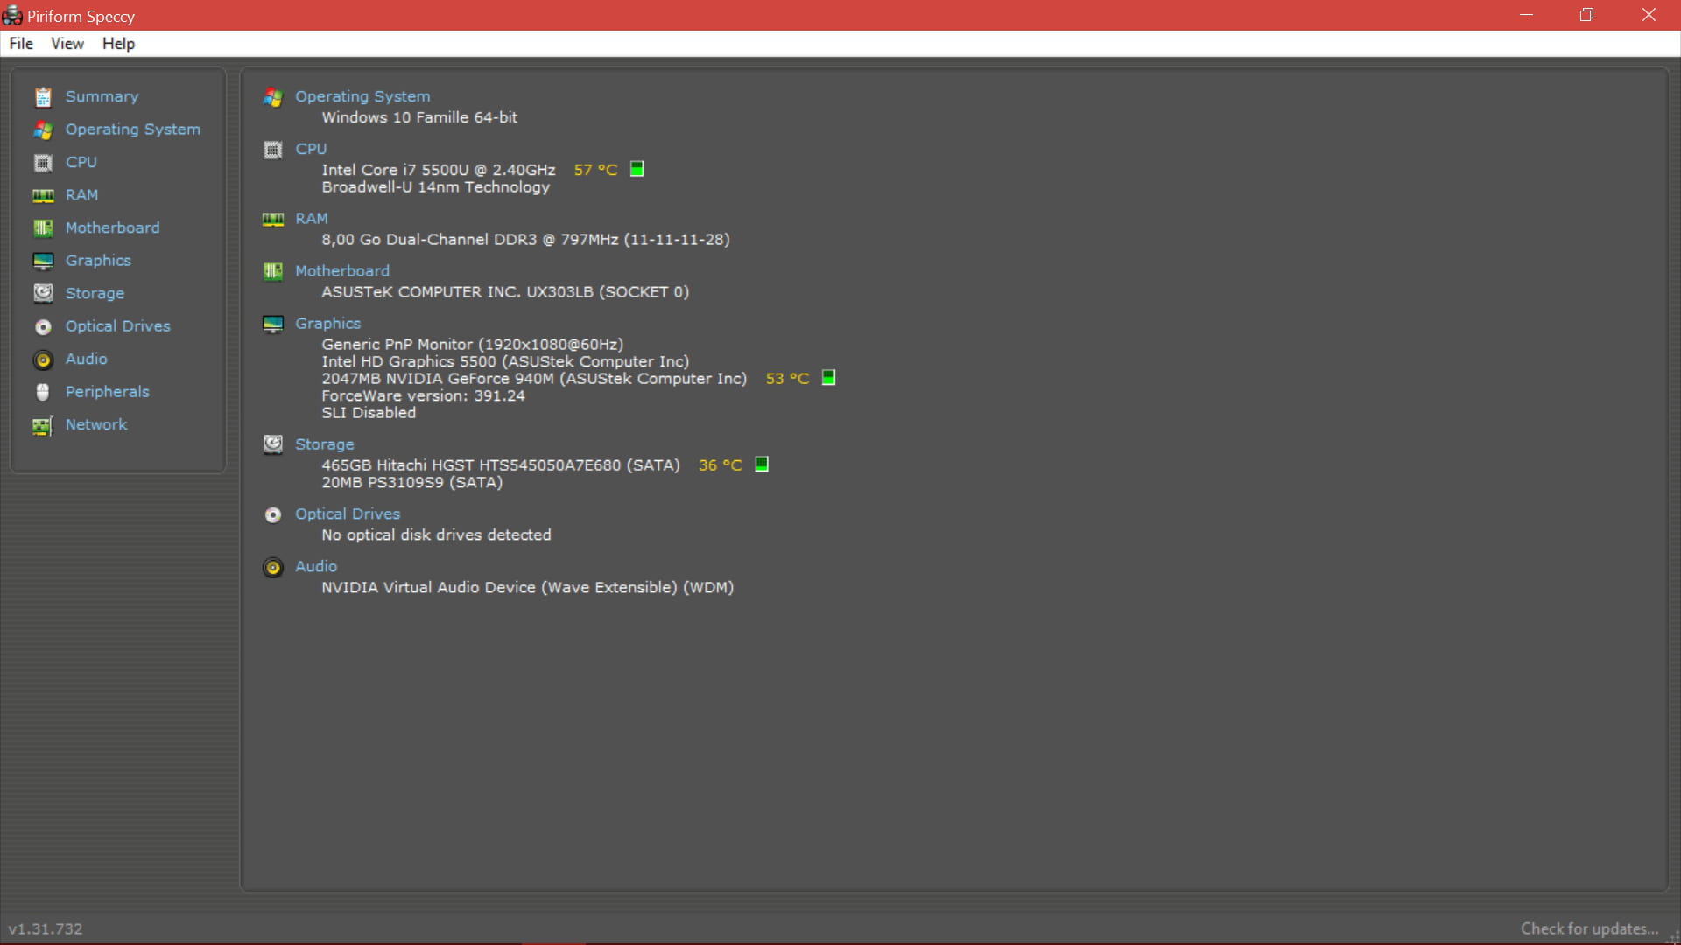Click the 36 °C storage temperature value

pyautogui.click(x=720, y=465)
